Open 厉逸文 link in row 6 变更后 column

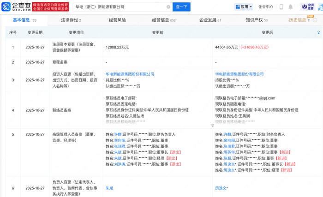[x=221, y=188]
